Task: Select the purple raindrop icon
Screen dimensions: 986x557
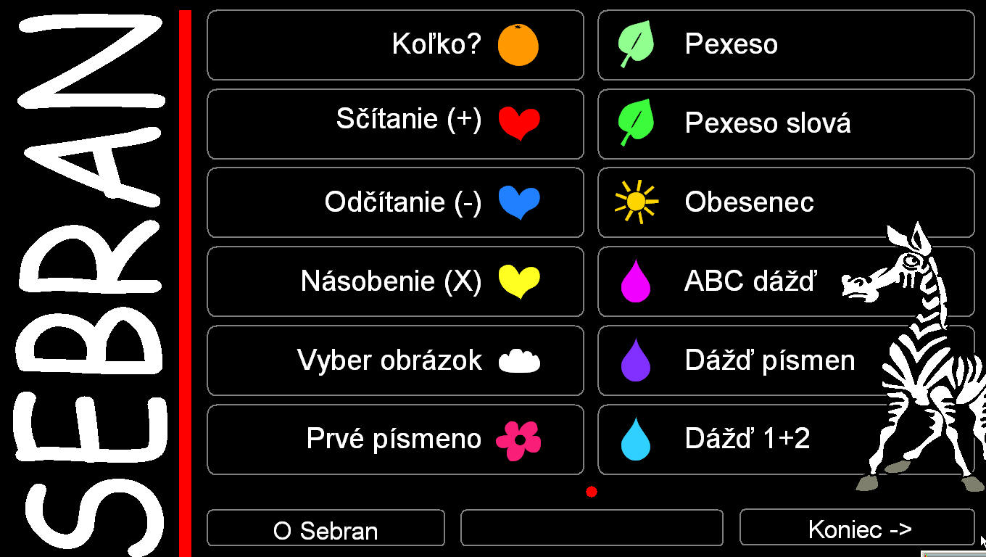Action: 636,360
